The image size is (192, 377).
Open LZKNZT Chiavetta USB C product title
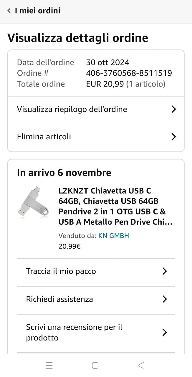click(x=115, y=206)
